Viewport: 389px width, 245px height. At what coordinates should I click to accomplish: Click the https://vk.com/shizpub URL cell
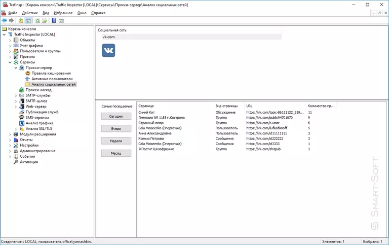coord(263,149)
